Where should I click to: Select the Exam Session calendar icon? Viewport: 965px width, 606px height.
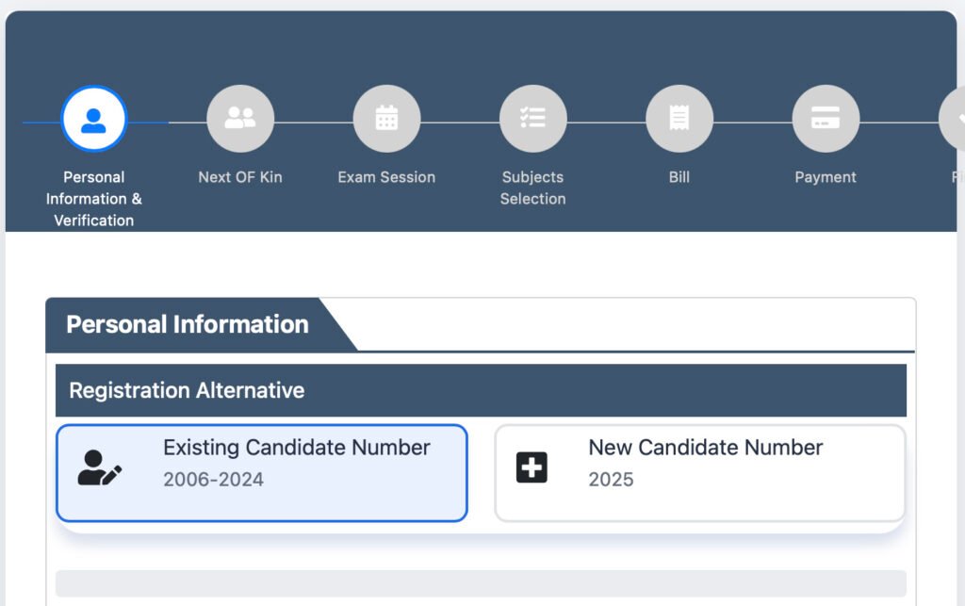(386, 119)
